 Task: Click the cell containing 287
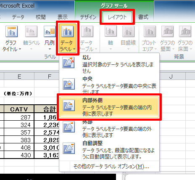19,117
